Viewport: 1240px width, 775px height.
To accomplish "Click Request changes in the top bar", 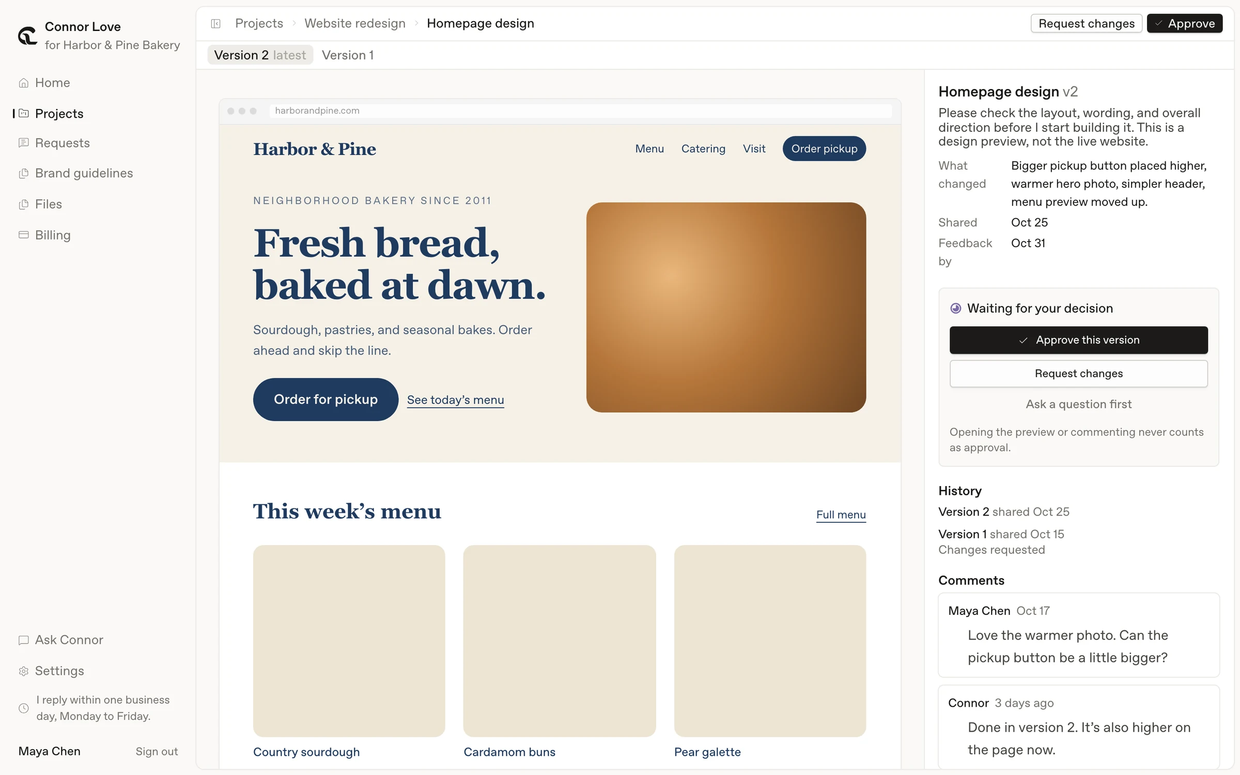I will [x=1087, y=23].
